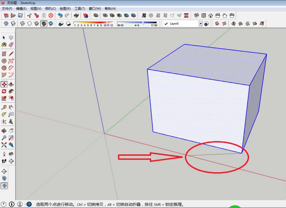Viewport: 286px width, 208px height.
Task: Open the 帮助(H) menu
Action: point(110,9)
